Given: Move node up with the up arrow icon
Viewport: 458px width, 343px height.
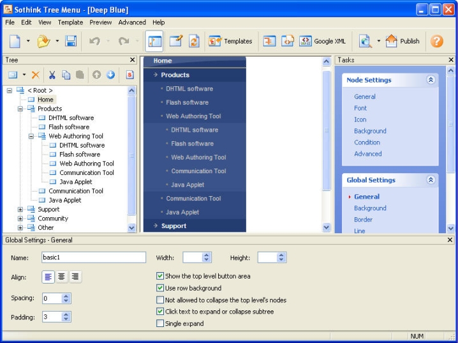Looking at the screenshot, I should coord(97,75).
